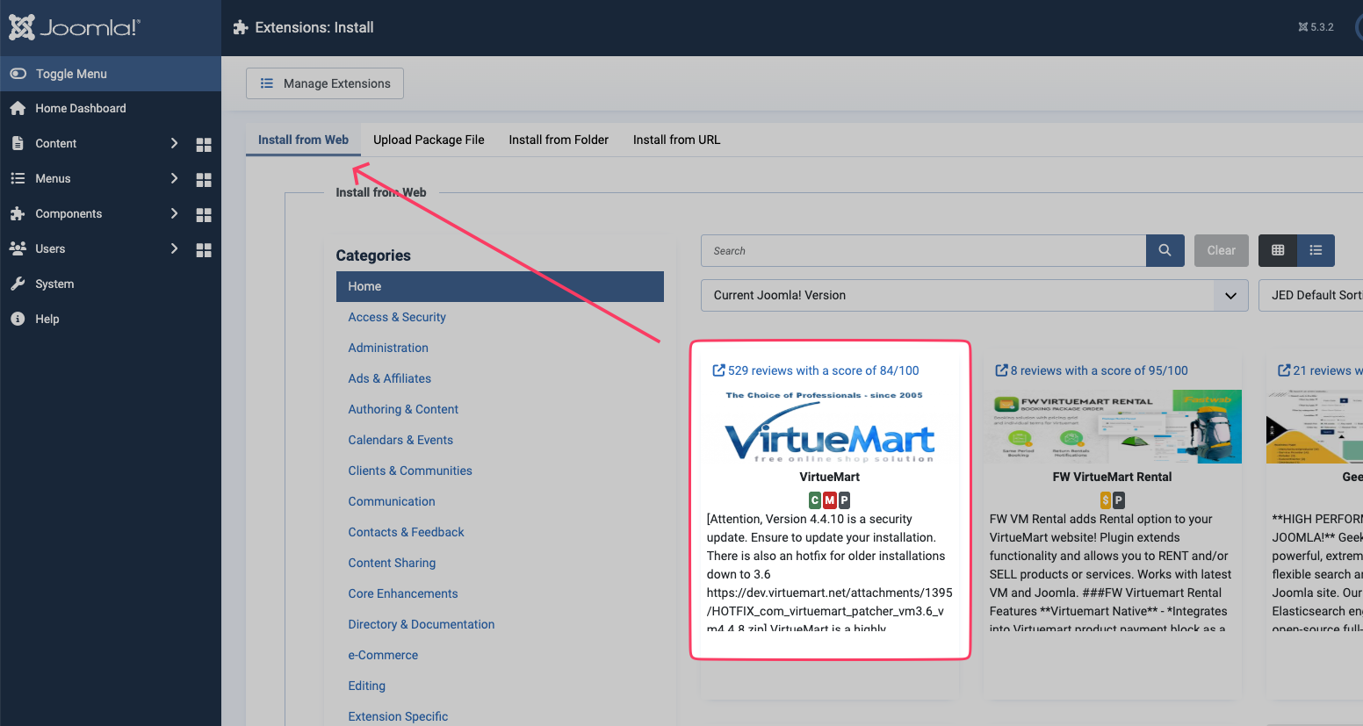Image resolution: width=1363 pixels, height=726 pixels.
Task: Expand the Users submenu arrow
Action: click(x=174, y=248)
